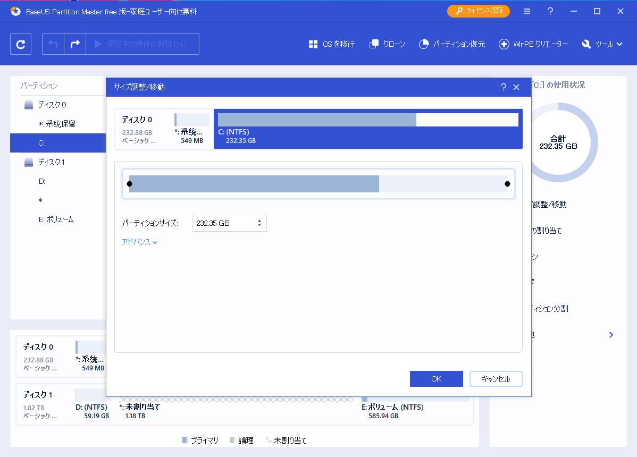Click ィション分割 in the right panel
Viewport: 637px width, 457px height.
pos(550,309)
